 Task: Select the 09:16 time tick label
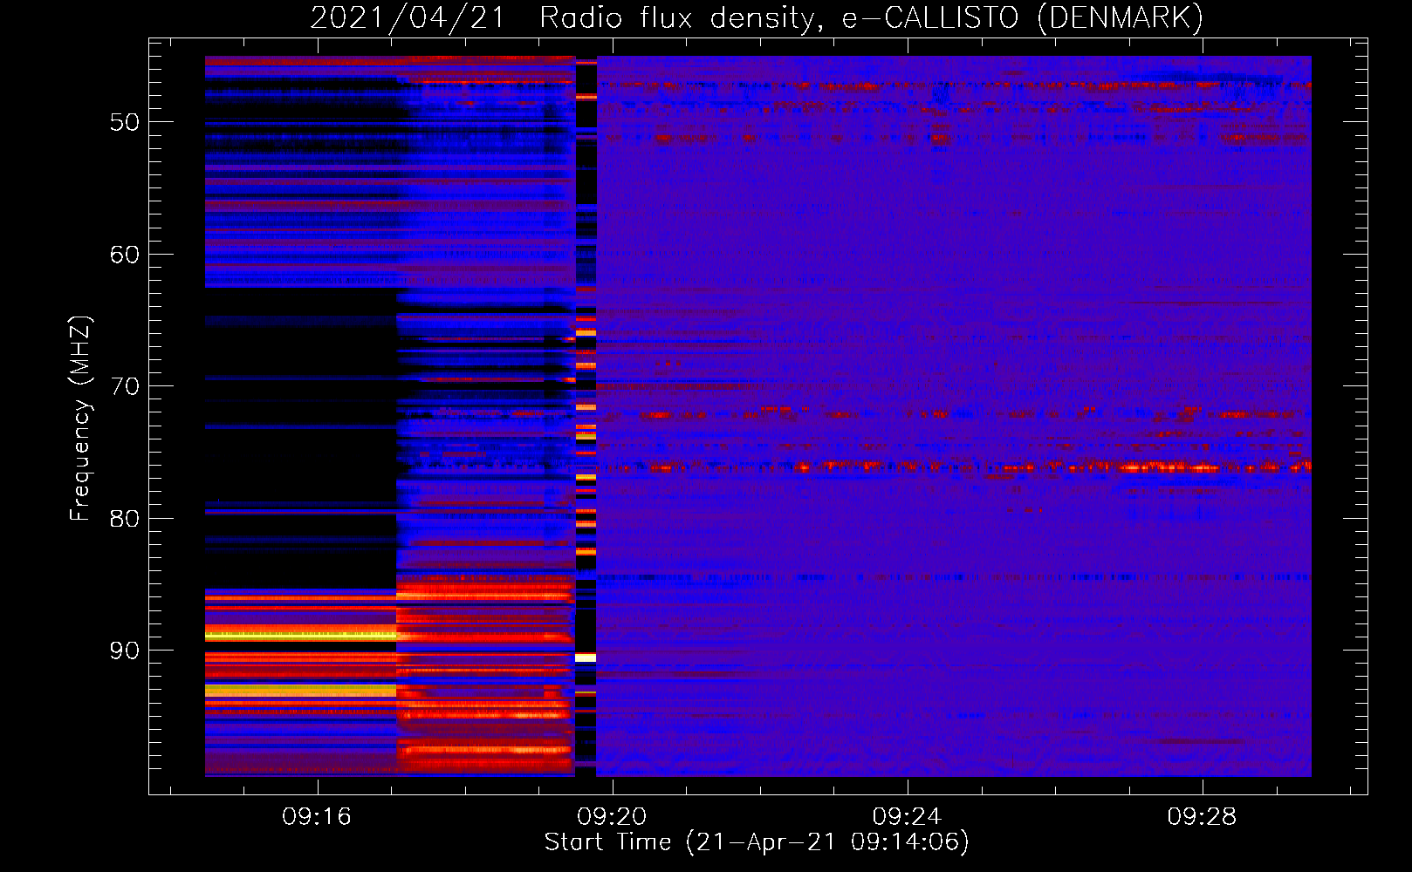pos(317,816)
